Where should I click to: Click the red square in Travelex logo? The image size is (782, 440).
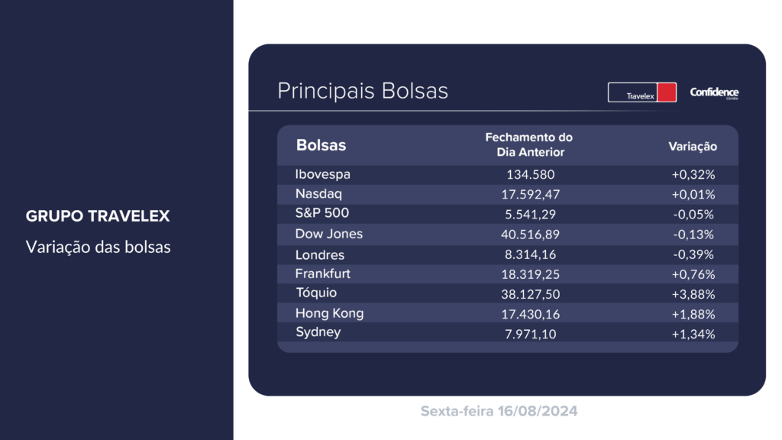click(x=667, y=92)
